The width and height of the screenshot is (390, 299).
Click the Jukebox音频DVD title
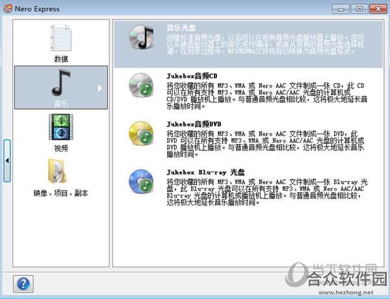[x=194, y=124]
